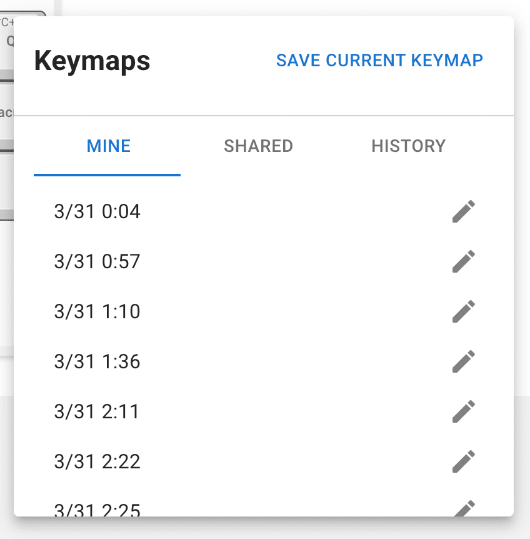Viewport: 530px width, 539px height.
Task: Select the Mine tab
Action: pyautogui.click(x=107, y=146)
